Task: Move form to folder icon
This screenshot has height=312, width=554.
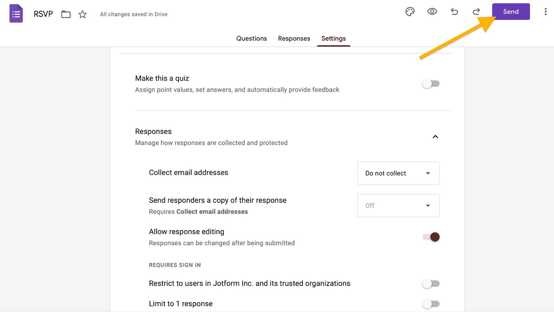Action: 66,14
